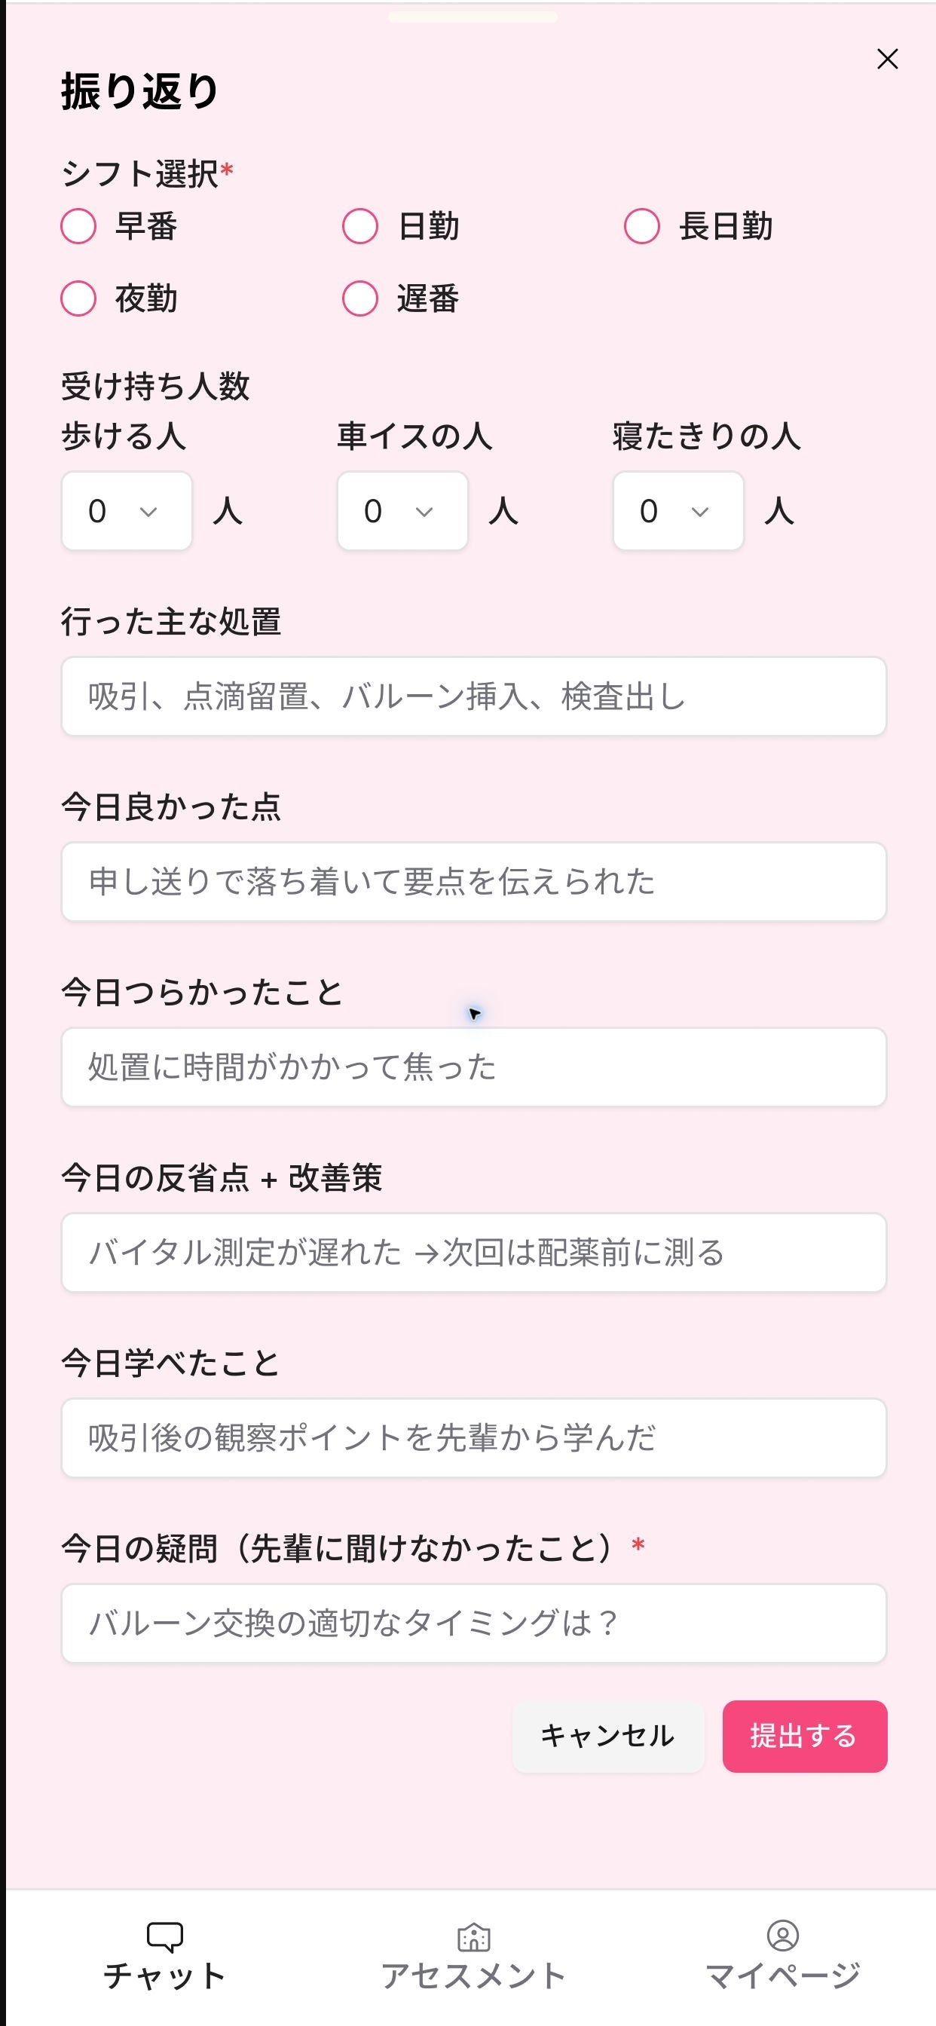Pick the 夜勤 shift radio button
Screen dimensions: 936x2026
[78, 299]
